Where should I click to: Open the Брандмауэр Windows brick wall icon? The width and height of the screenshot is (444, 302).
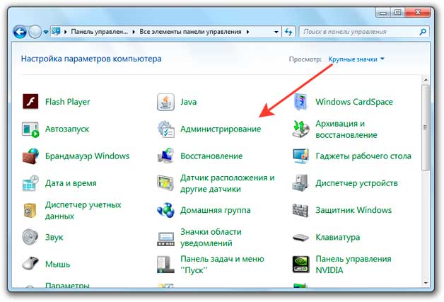[x=30, y=156]
